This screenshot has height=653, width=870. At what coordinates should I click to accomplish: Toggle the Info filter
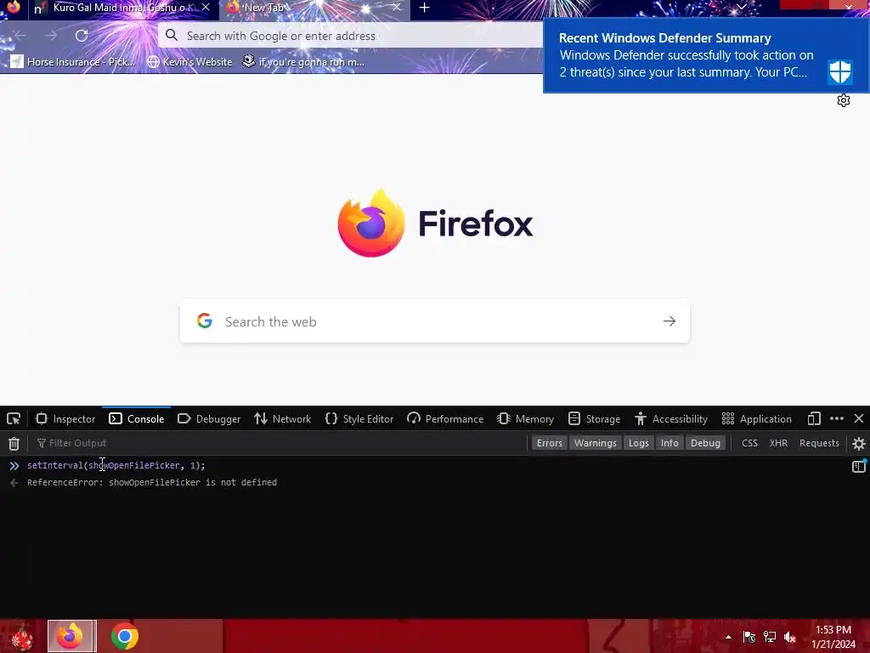(669, 443)
